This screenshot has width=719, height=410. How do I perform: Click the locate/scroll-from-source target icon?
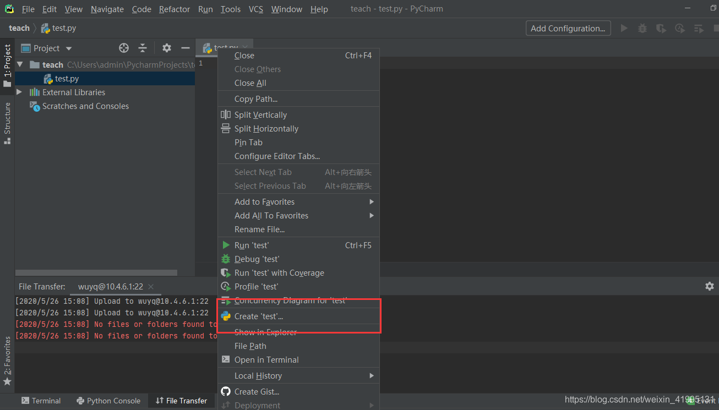[x=124, y=48]
